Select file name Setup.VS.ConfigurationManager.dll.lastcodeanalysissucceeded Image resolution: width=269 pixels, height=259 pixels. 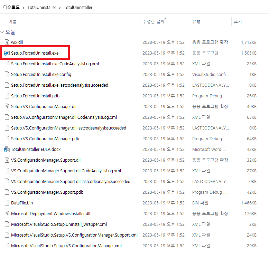(x=68, y=128)
